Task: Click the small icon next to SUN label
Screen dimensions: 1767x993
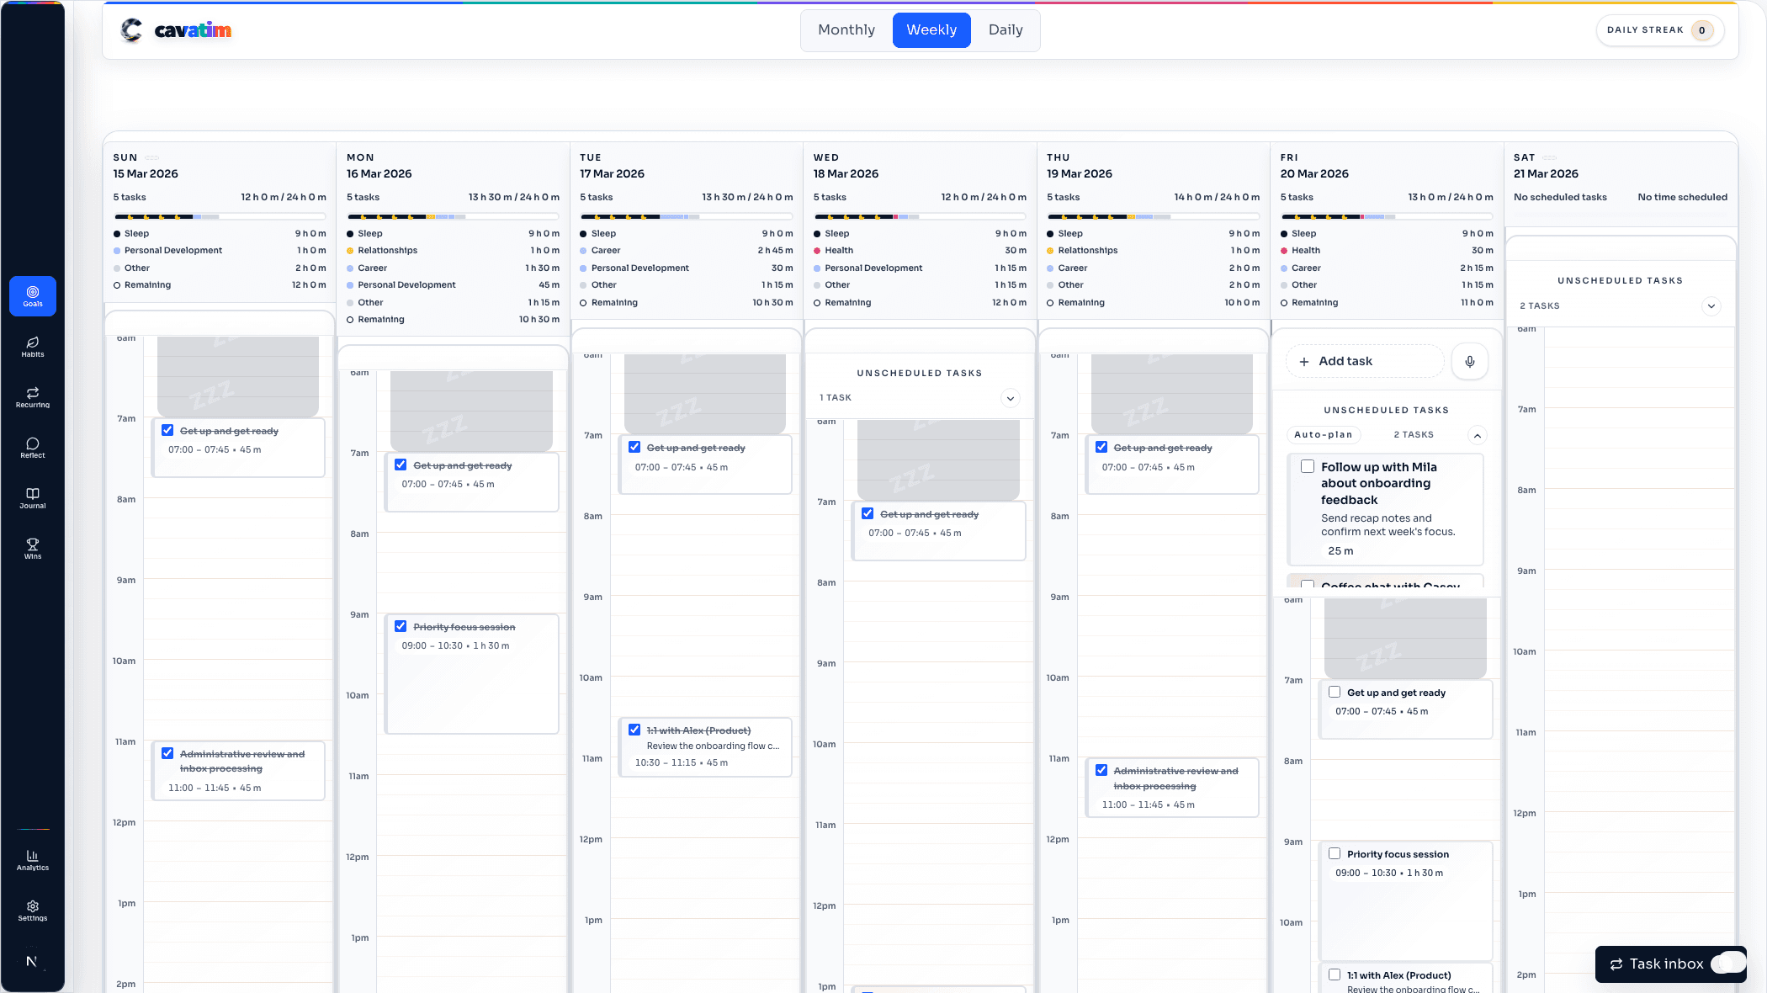Action: tap(151, 157)
